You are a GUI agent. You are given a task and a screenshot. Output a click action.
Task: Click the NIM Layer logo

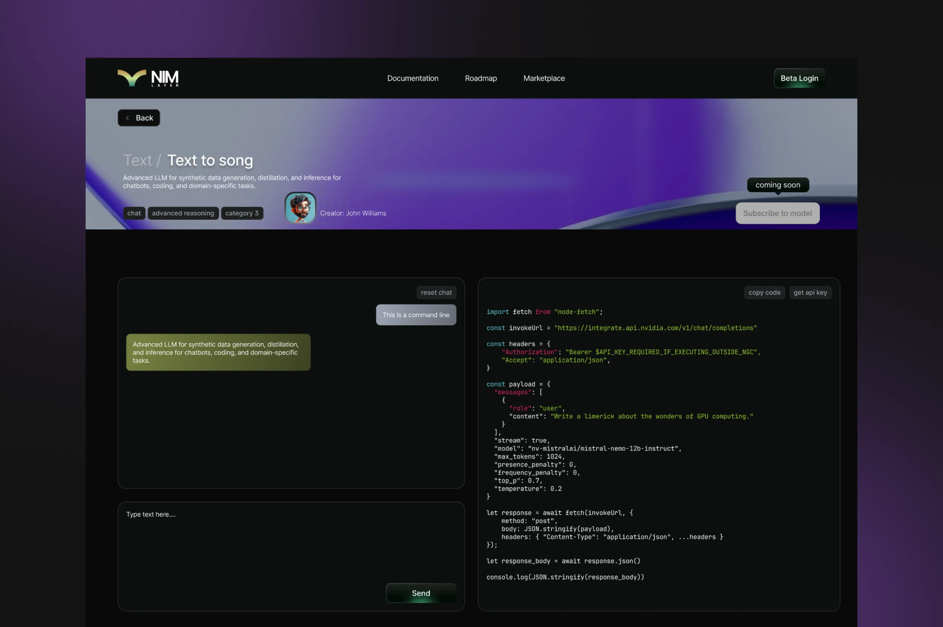pos(148,78)
